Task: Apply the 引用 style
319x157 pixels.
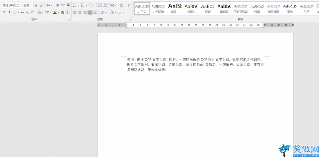Action: 306,9
